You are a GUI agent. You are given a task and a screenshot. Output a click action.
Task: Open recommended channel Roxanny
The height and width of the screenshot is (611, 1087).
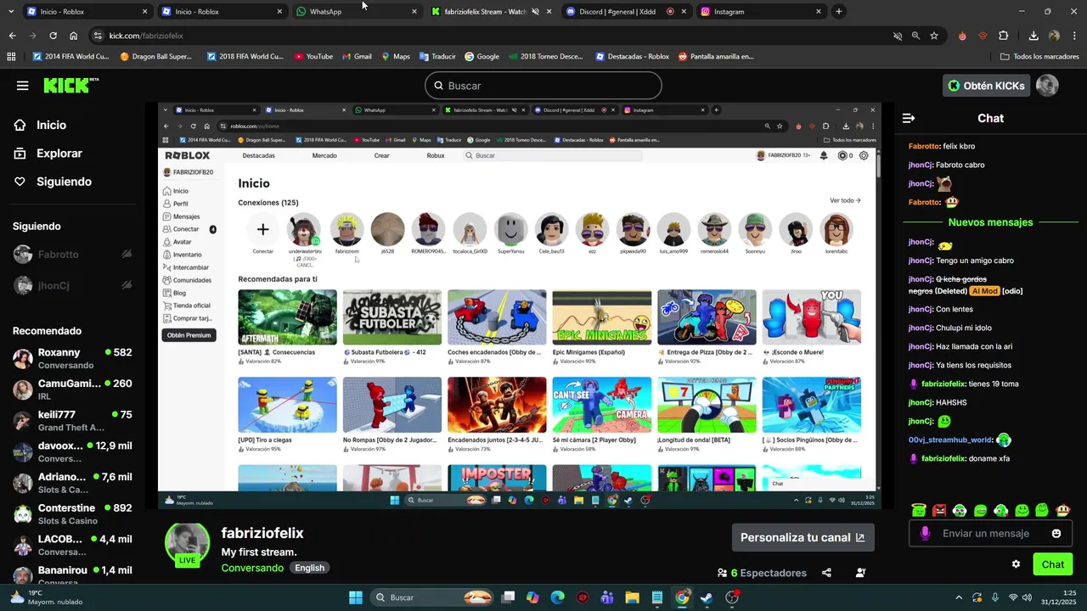(72, 358)
